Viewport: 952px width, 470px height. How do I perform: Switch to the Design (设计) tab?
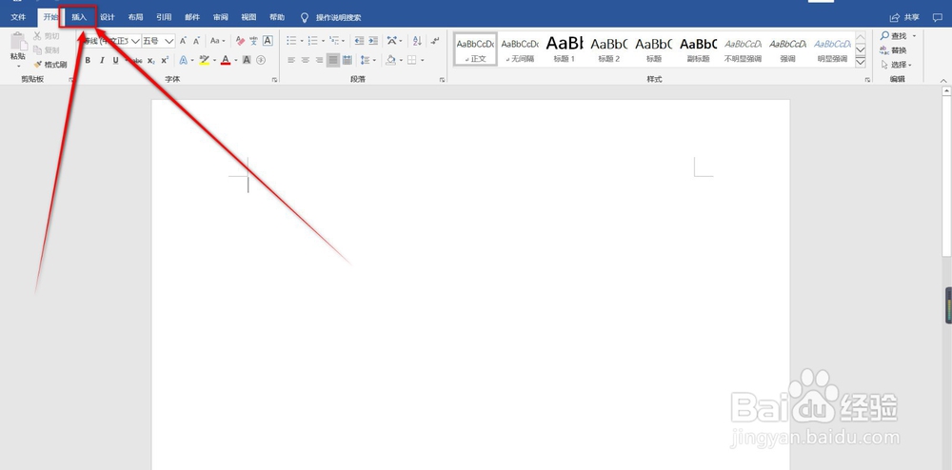(x=108, y=17)
